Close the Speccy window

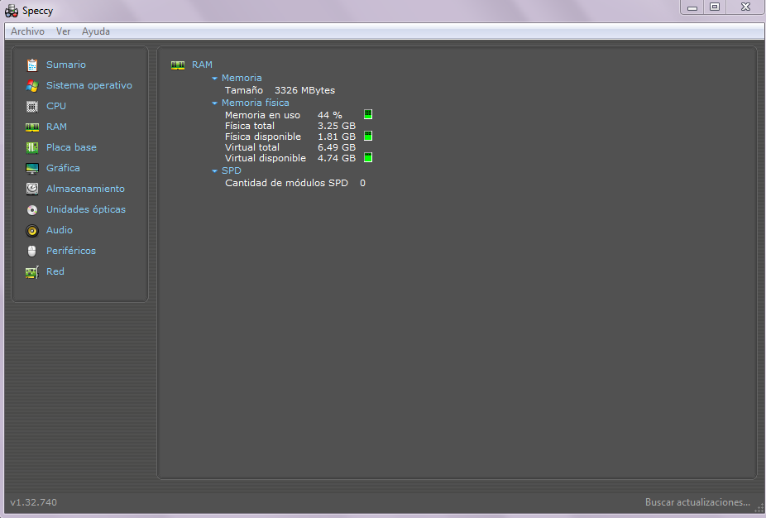(x=745, y=7)
